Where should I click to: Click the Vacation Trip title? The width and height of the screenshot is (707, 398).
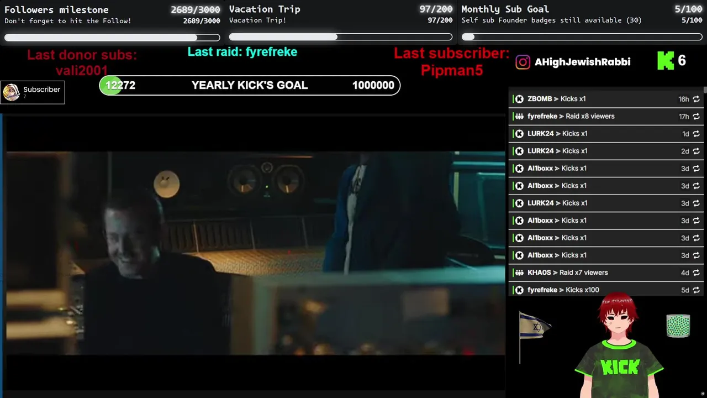(265, 9)
